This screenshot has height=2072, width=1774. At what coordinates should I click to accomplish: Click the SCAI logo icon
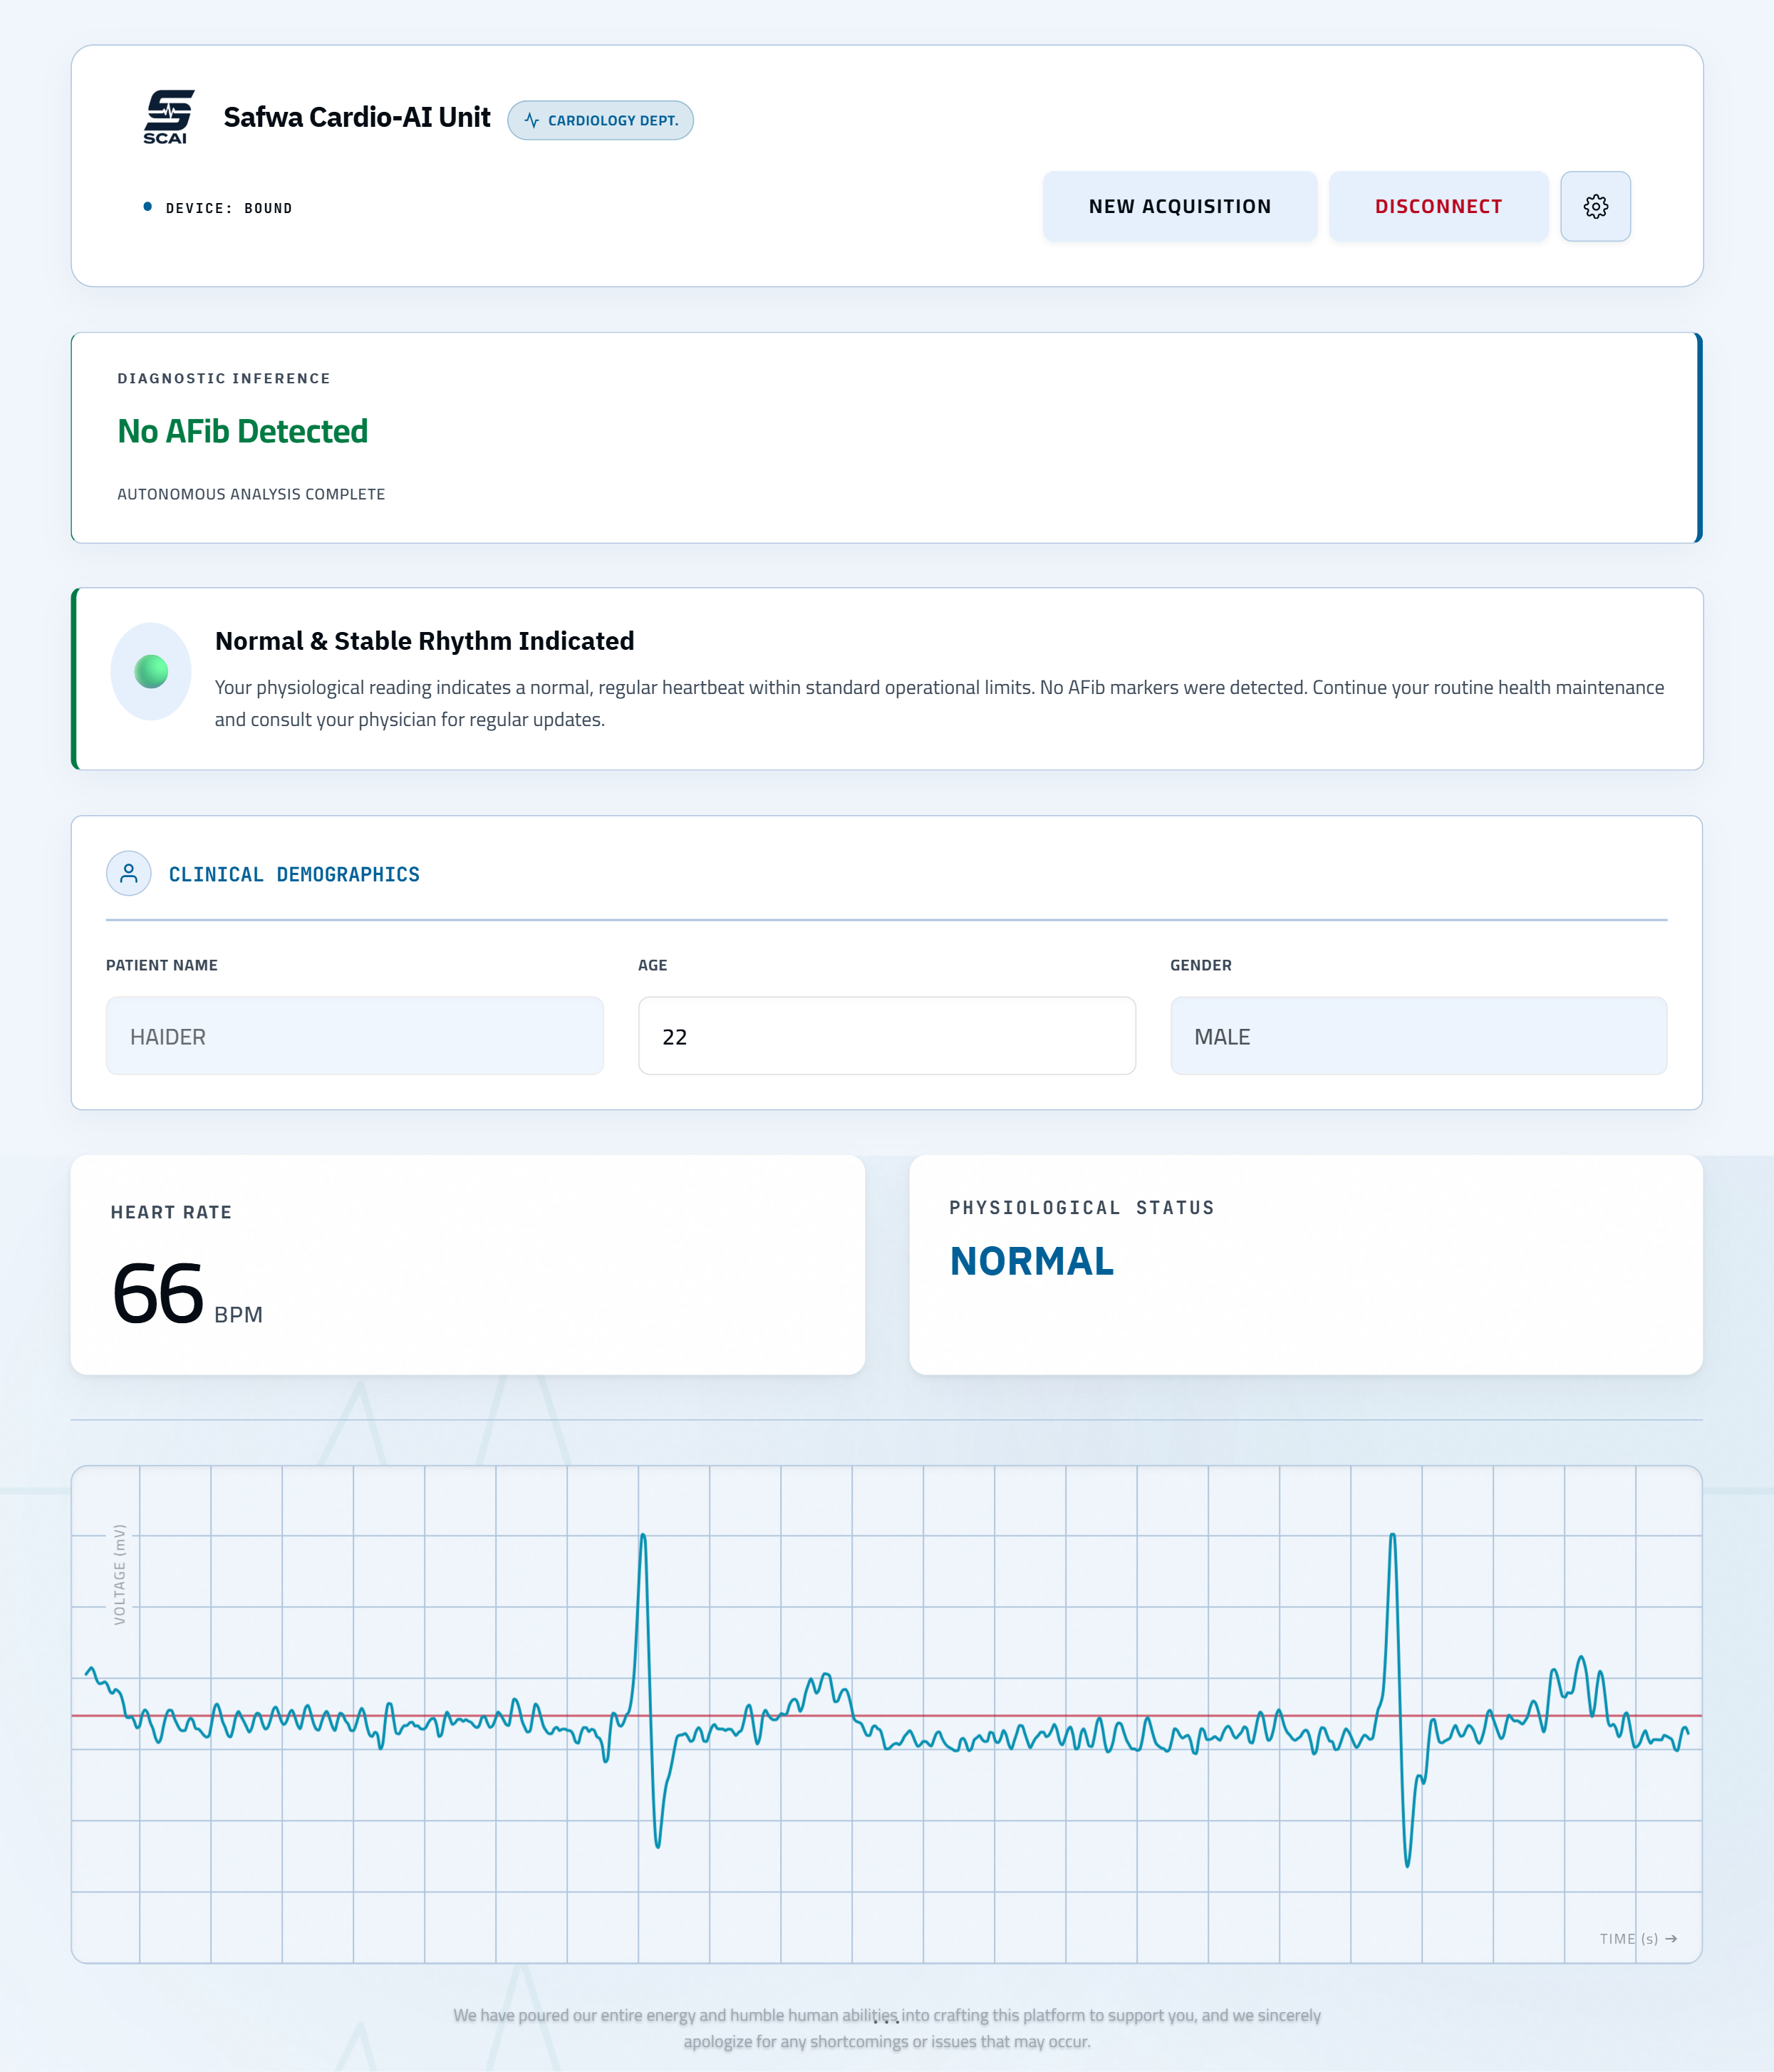168,117
